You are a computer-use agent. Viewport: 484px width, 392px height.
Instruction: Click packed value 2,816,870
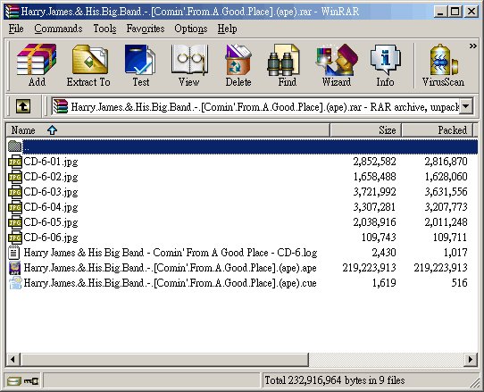(x=446, y=162)
